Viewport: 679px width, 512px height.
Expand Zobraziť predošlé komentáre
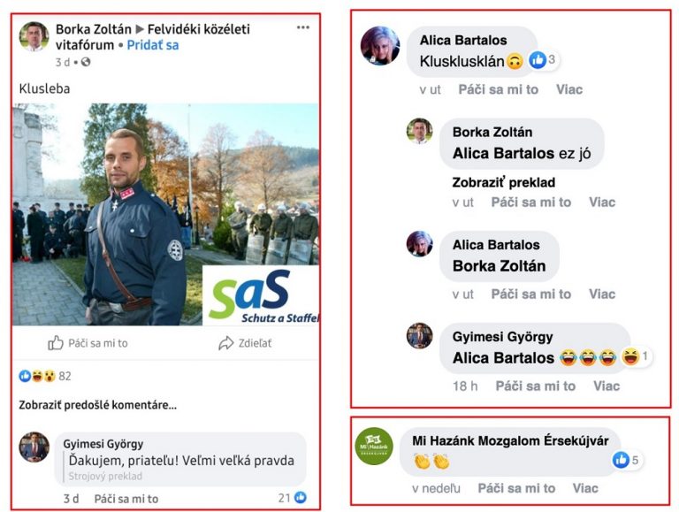pyautogui.click(x=98, y=405)
